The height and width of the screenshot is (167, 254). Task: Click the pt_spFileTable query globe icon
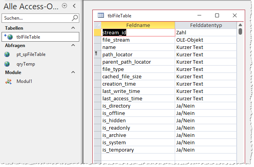click(7, 54)
